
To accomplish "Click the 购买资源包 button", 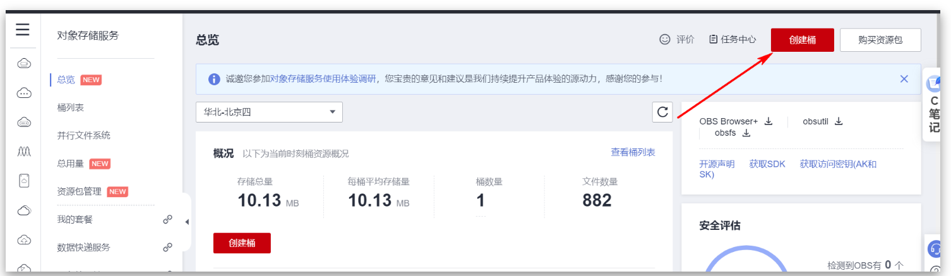I will pos(880,40).
